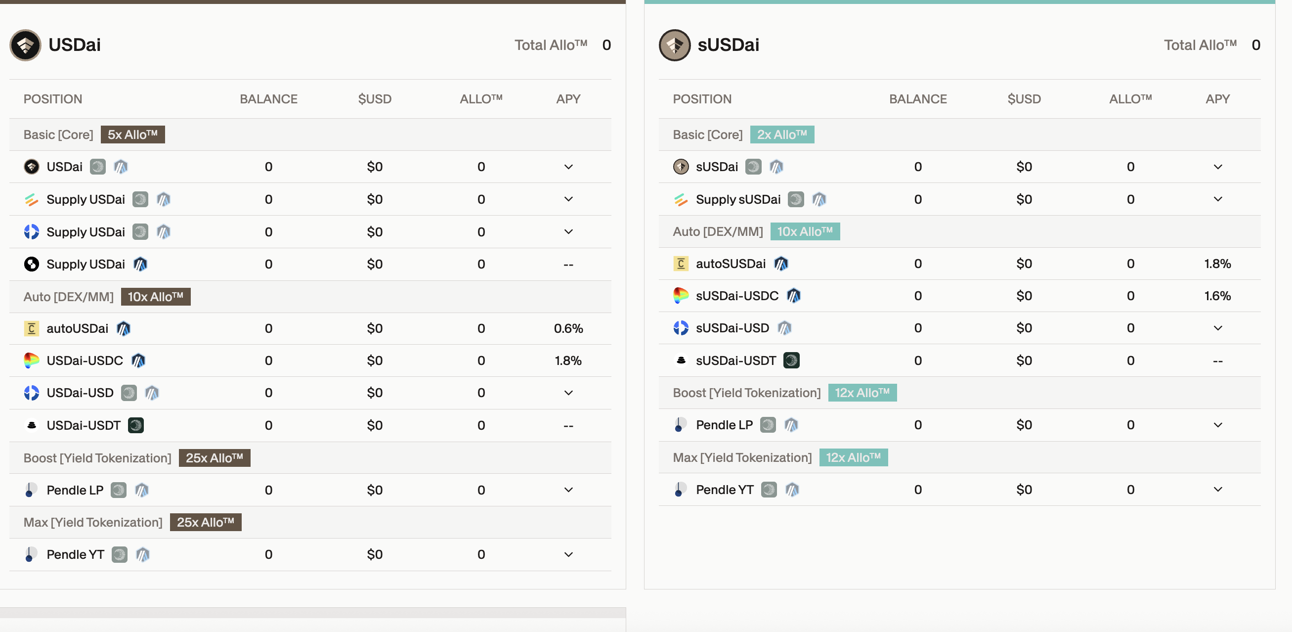This screenshot has width=1292, height=632.
Task: Click the Pendle icon on the USDai Pendle YT row
Action: (x=31, y=554)
